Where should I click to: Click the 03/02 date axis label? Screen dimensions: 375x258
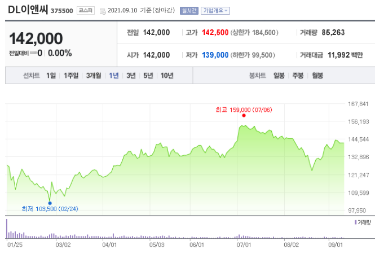click(63, 244)
